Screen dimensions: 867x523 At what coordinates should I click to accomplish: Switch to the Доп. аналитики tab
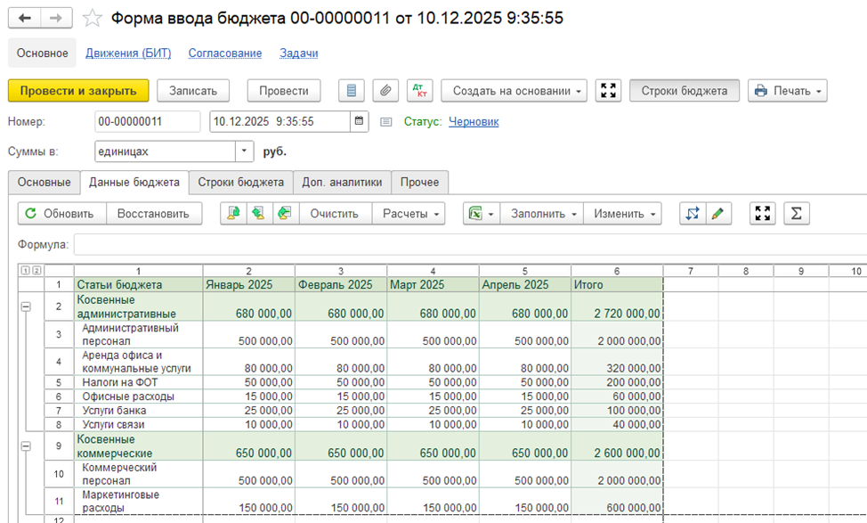(x=341, y=182)
